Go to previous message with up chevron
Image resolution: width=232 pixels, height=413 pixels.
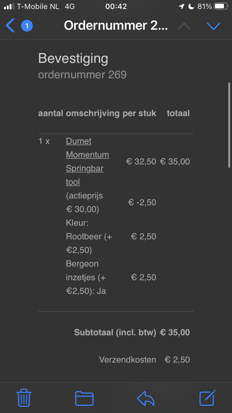coord(184,26)
